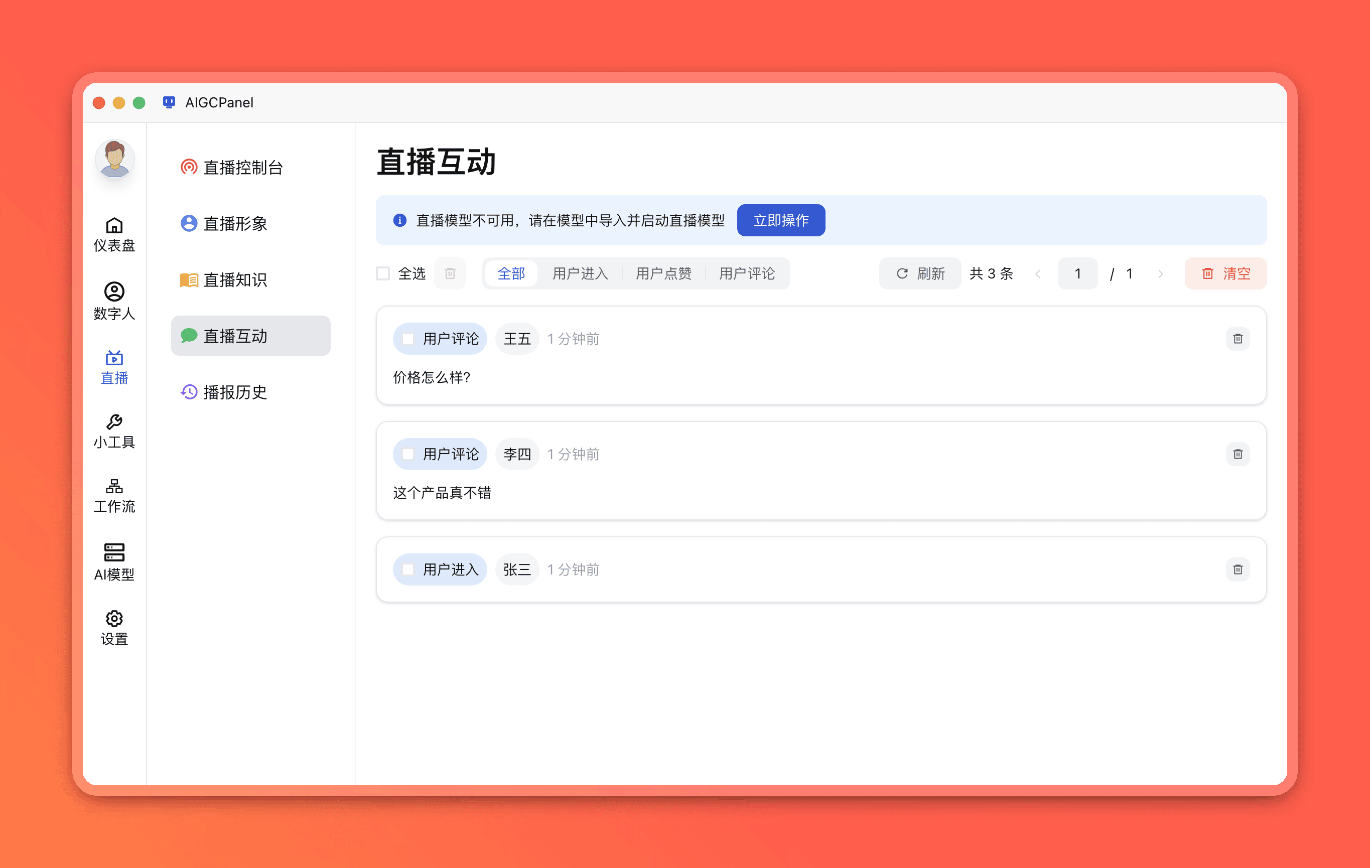Screen dimensions: 1370x868
Task: Open 直播知识 menu item
Action: tap(251, 280)
